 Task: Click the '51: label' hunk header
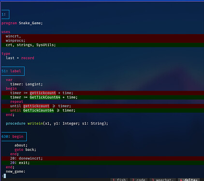13,71
